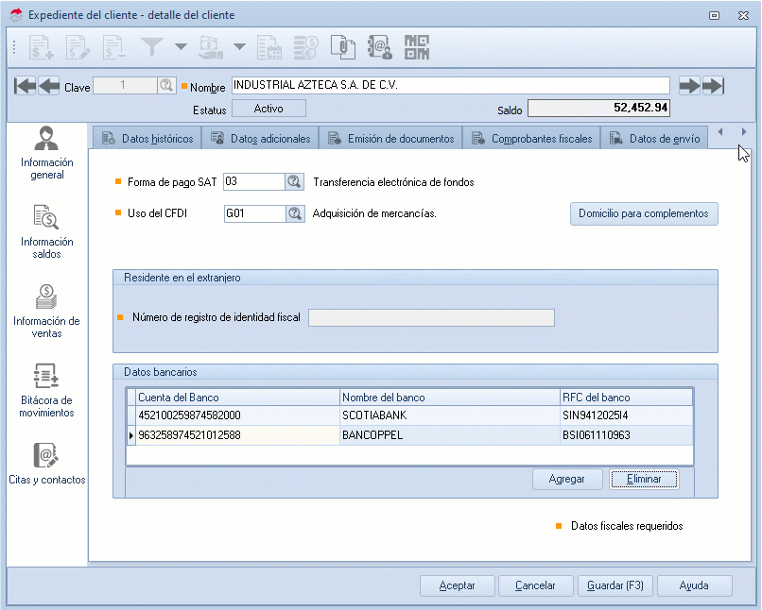Click the Clave input field
The height and width of the screenshot is (610, 762).
pos(125,86)
